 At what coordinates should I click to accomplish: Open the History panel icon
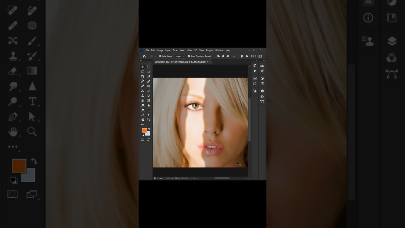(x=255, y=66)
